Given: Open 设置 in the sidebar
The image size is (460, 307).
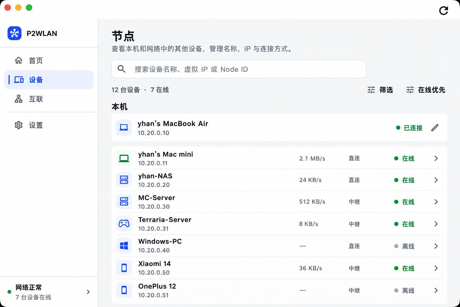Looking at the screenshot, I should (x=49, y=125).
